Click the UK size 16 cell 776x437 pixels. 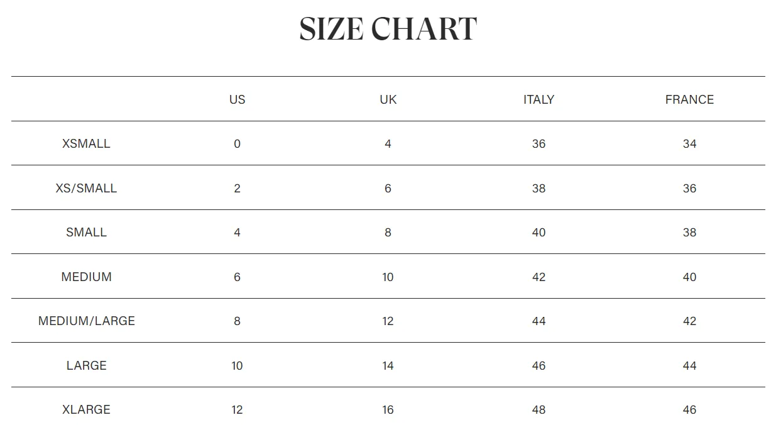tap(388, 409)
